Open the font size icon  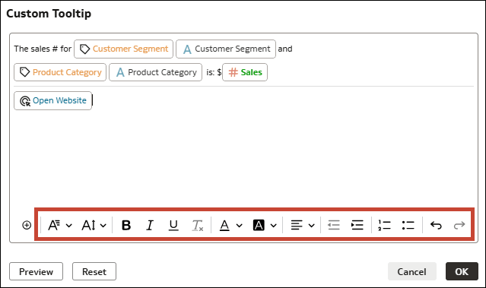click(x=88, y=225)
